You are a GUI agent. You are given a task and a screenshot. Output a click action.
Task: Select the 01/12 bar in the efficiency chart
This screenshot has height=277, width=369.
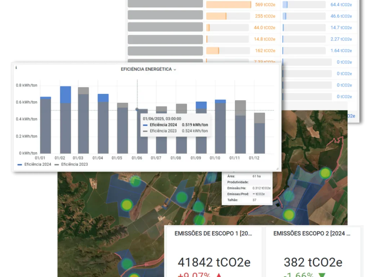click(259, 133)
